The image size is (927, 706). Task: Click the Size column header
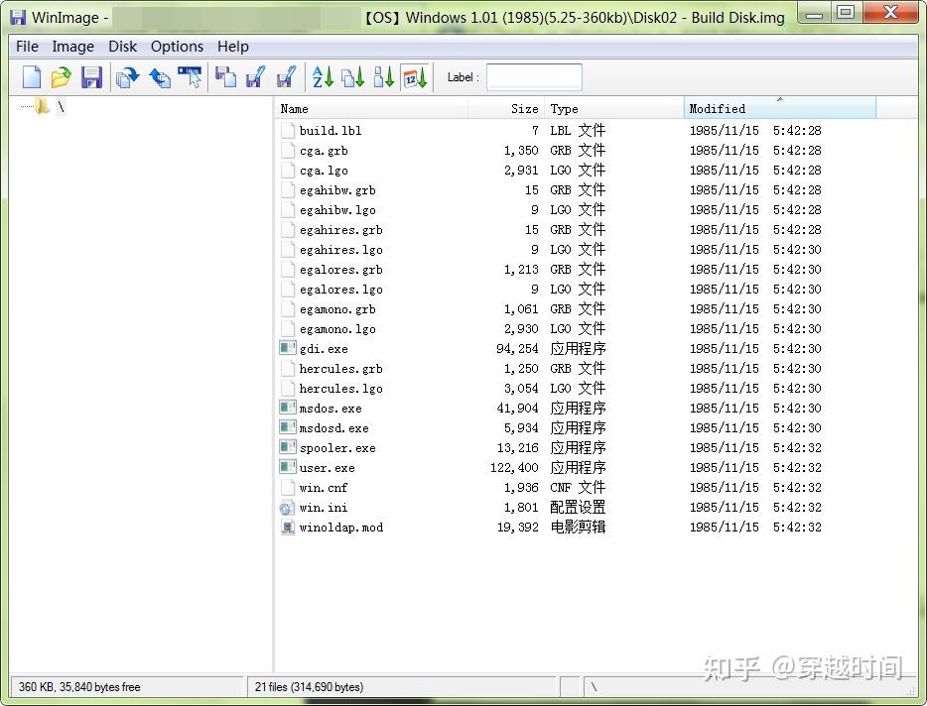pos(523,108)
